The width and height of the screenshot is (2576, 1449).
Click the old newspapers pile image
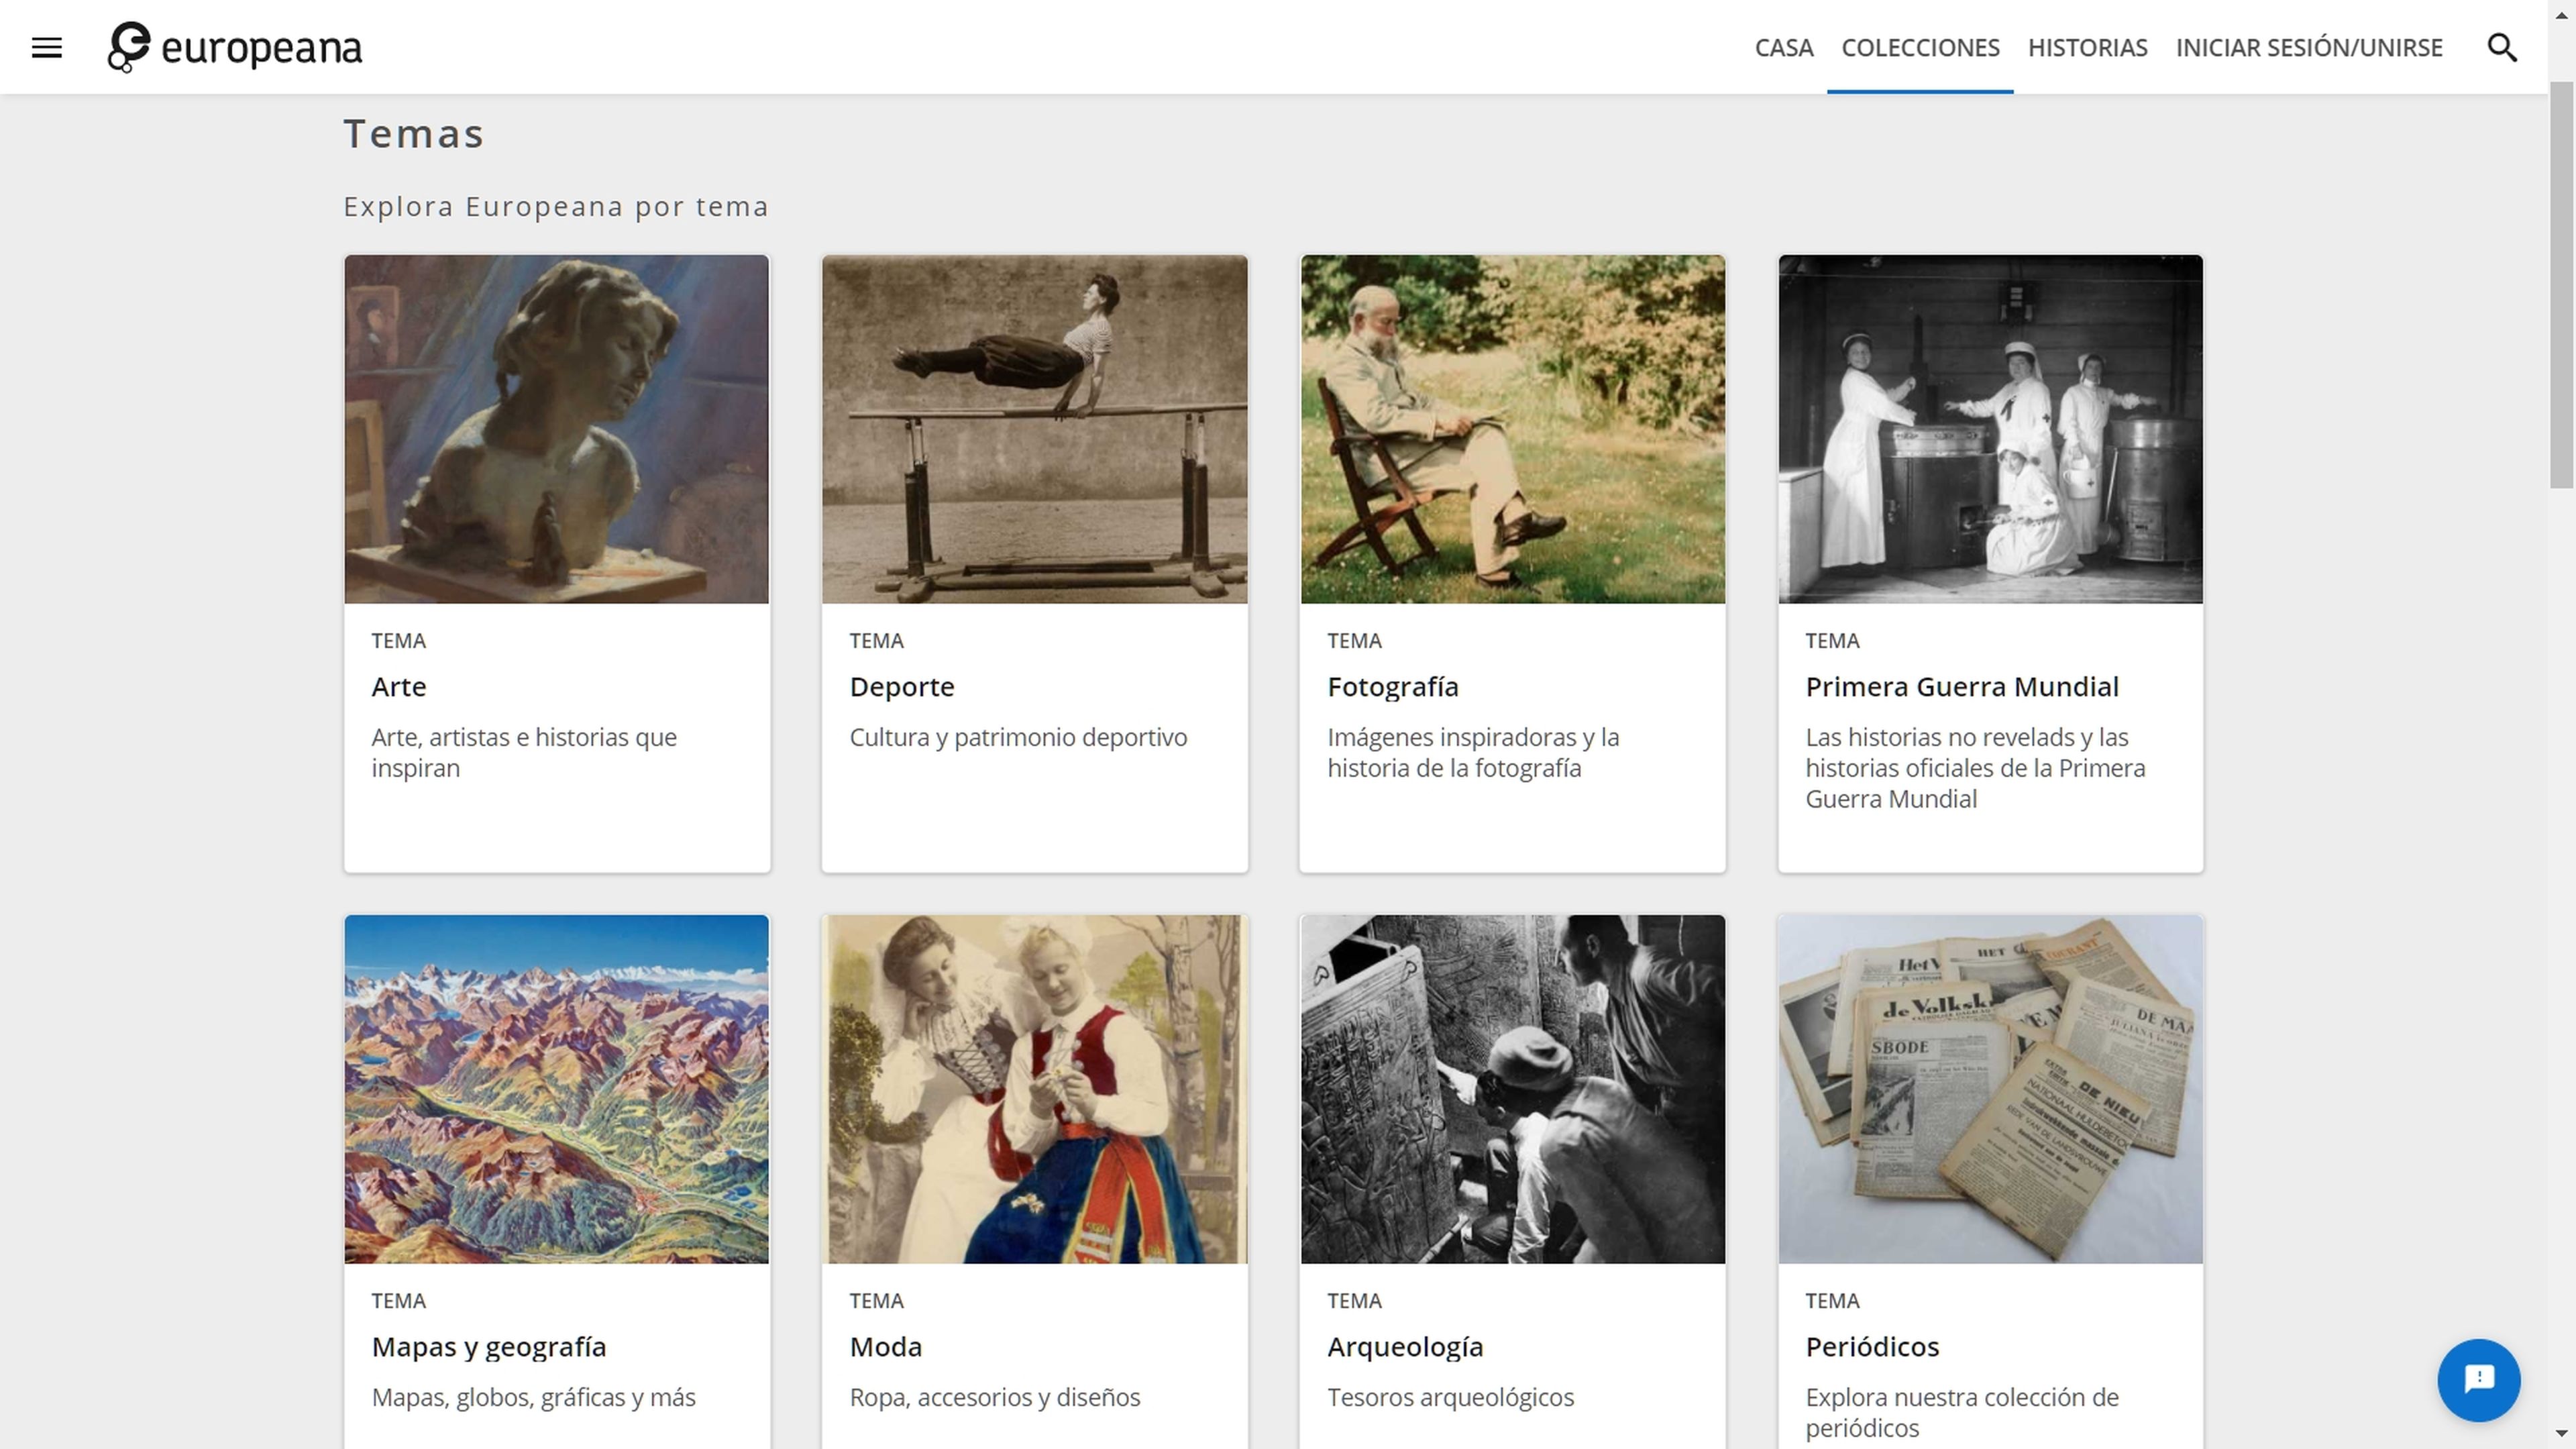tap(1991, 1089)
